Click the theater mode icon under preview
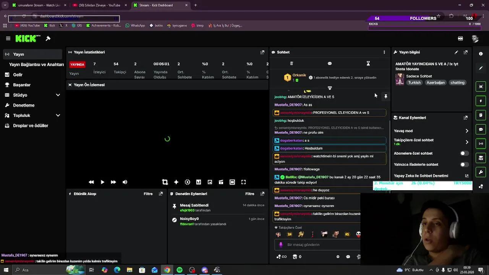The width and height of the screenshot is (489, 275). pyautogui.click(x=232, y=182)
